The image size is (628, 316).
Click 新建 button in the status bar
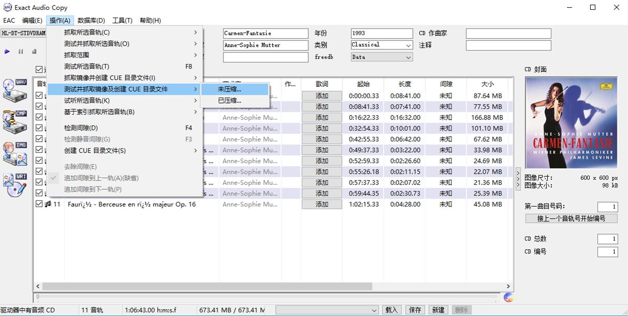click(438, 310)
